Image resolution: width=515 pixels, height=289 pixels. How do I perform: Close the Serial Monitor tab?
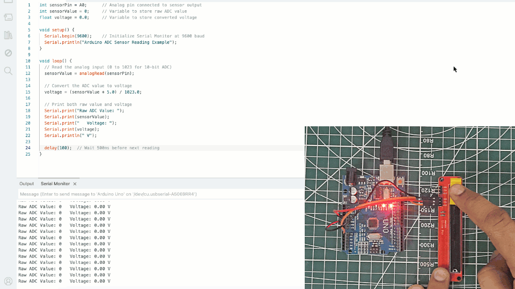(75, 184)
